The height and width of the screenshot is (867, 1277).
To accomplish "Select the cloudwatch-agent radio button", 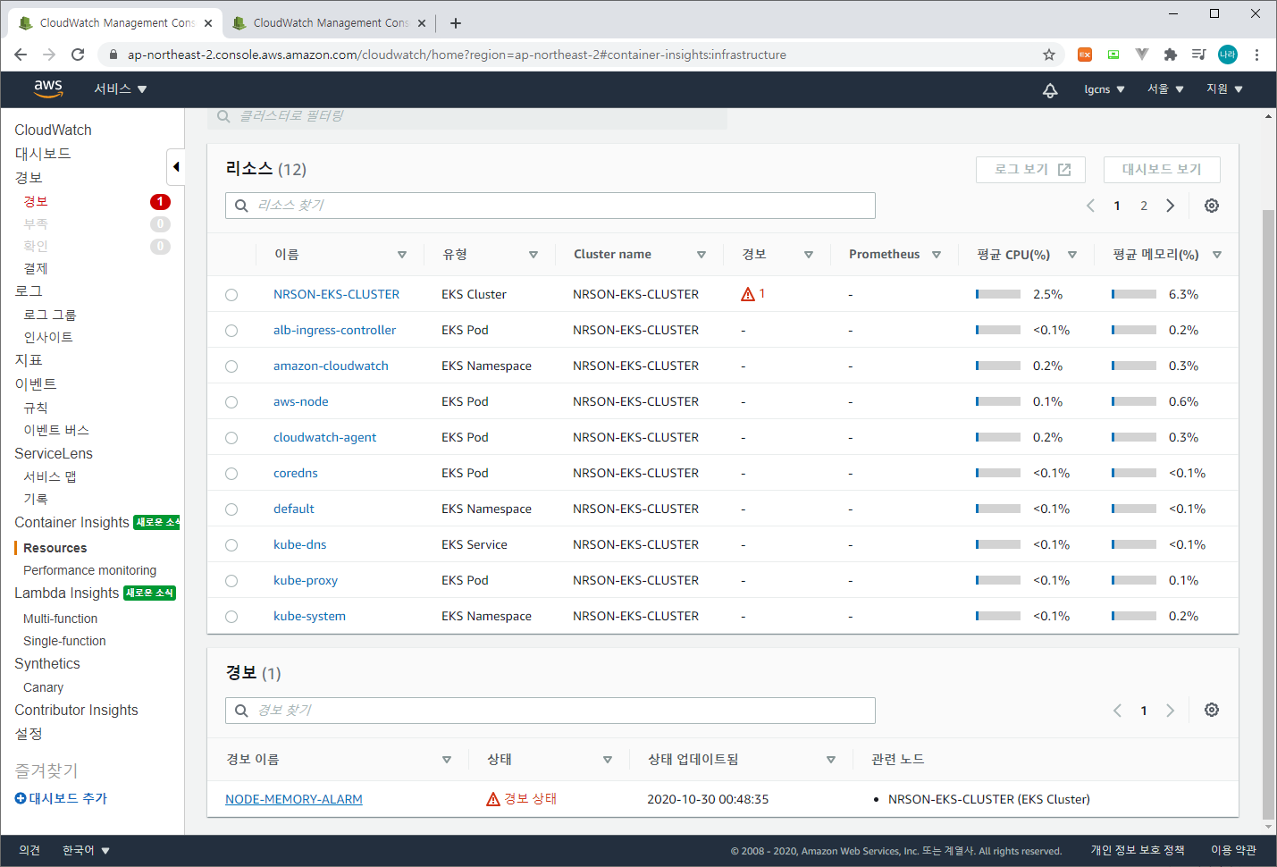I will coord(231,438).
